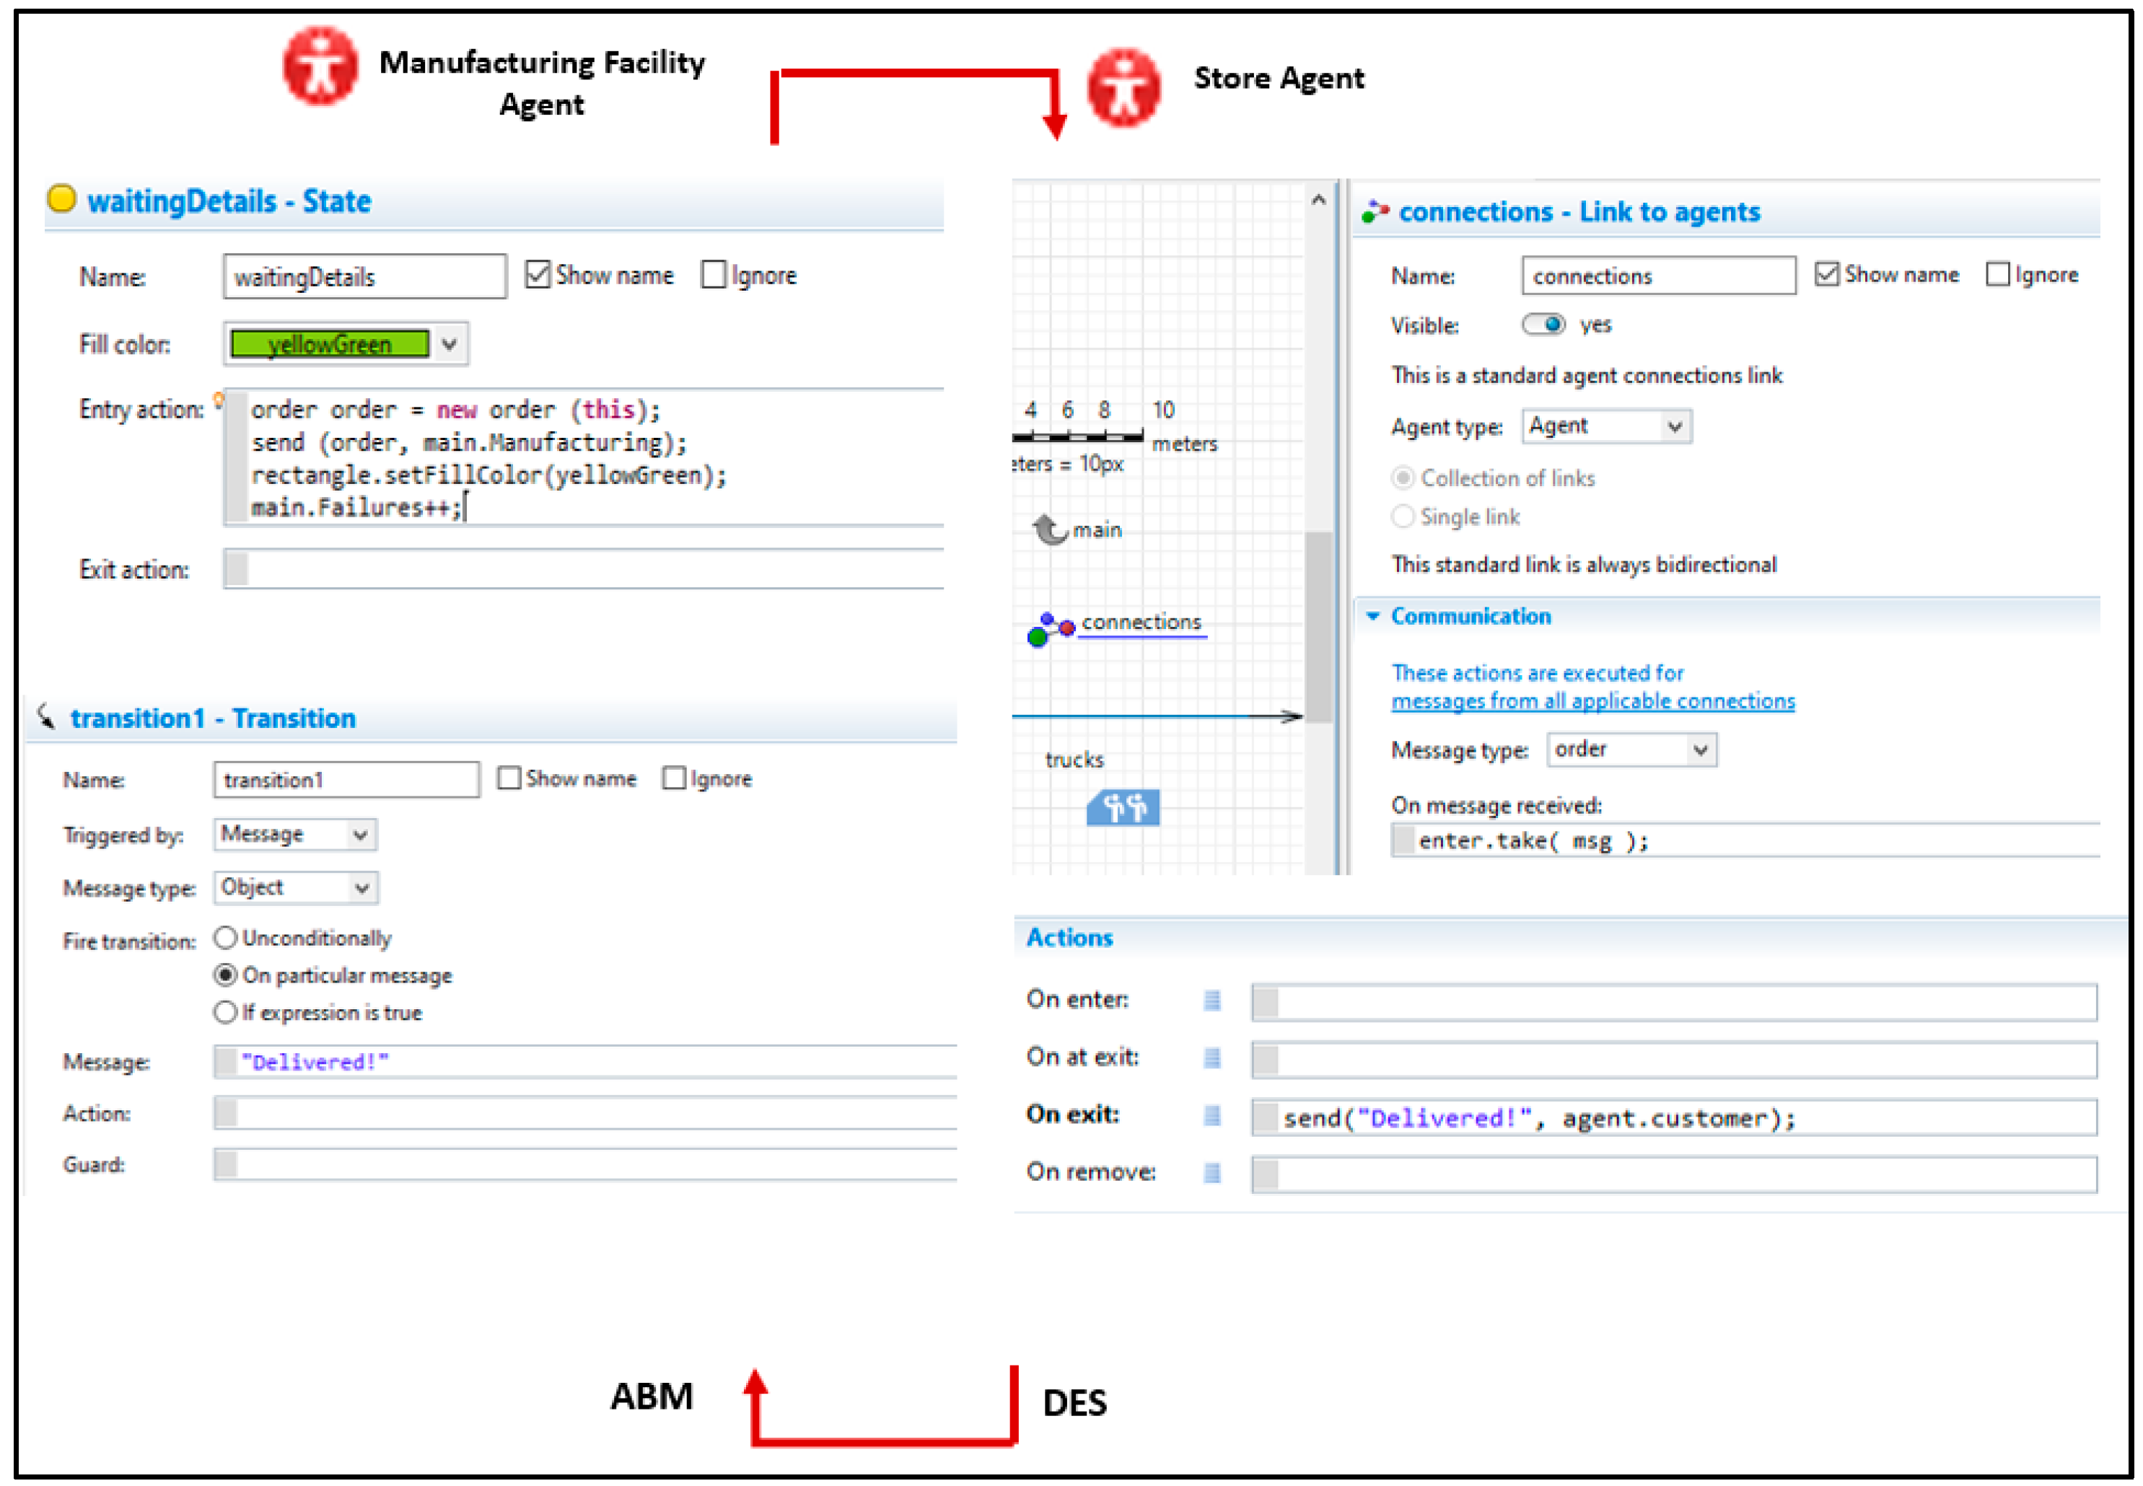Click the Exit action input field
The height and width of the screenshot is (1486, 2143).
click(x=584, y=569)
